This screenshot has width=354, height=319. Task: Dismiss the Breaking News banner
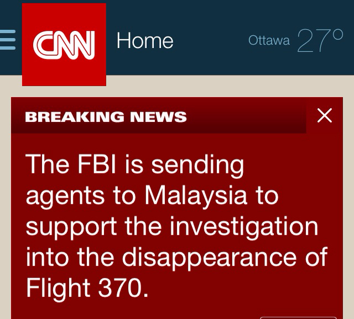pyautogui.click(x=325, y=115)
